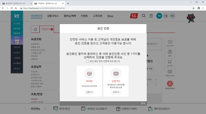The height and width of the screenshot is (114, 206).
Task: Close the 가입정보 tab with red X
Action: click(52, 29)
